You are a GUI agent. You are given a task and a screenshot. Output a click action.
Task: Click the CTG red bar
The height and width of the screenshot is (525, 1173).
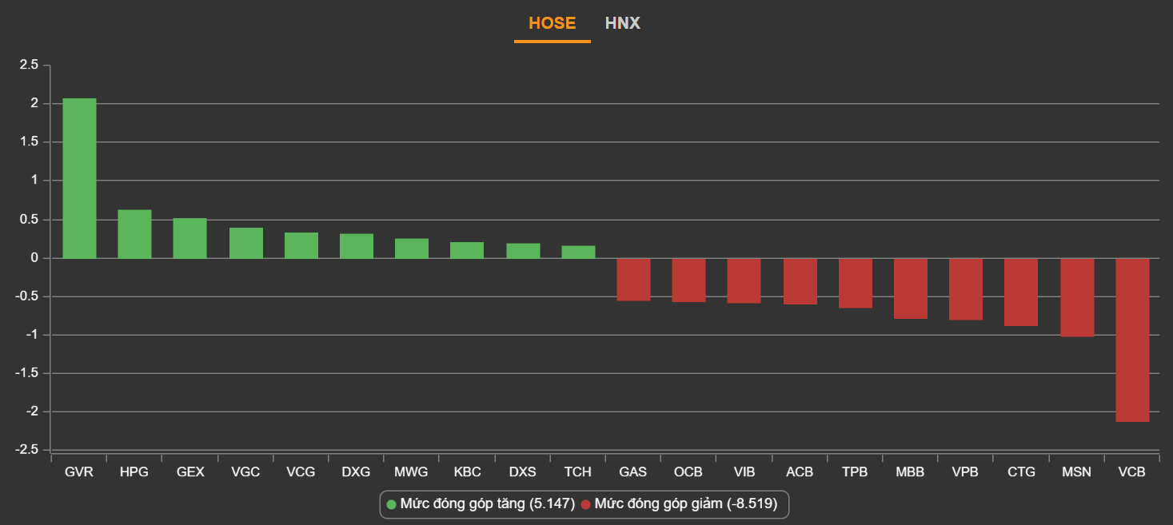tap(1021, 292)
